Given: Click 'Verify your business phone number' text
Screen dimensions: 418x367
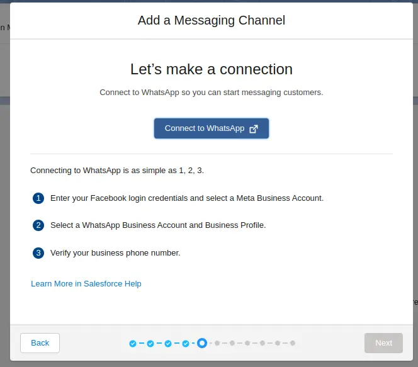Looking at the screenshot, I should 115,252.
